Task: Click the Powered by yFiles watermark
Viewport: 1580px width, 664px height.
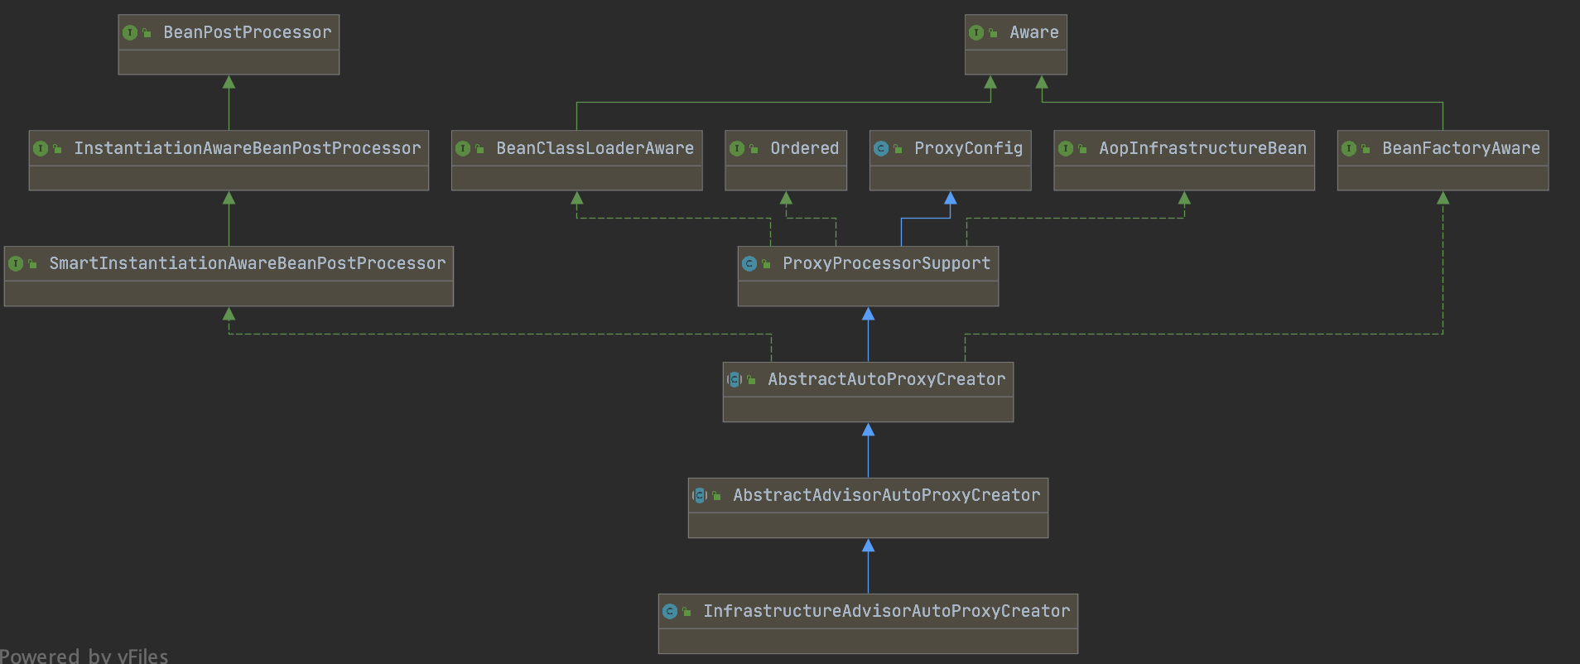Action: point(84,656)
